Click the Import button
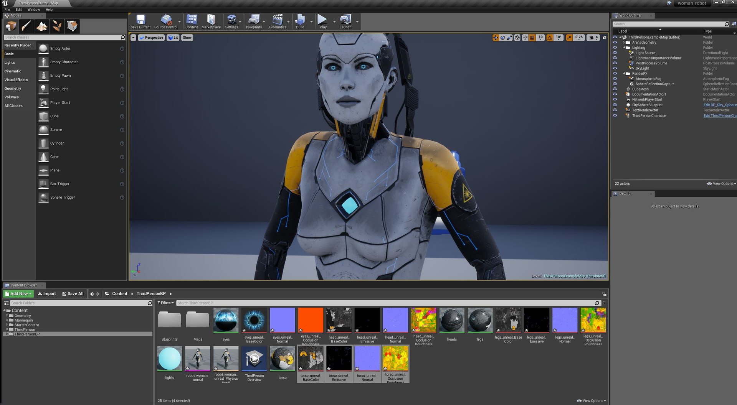 [x=47, y=294]
